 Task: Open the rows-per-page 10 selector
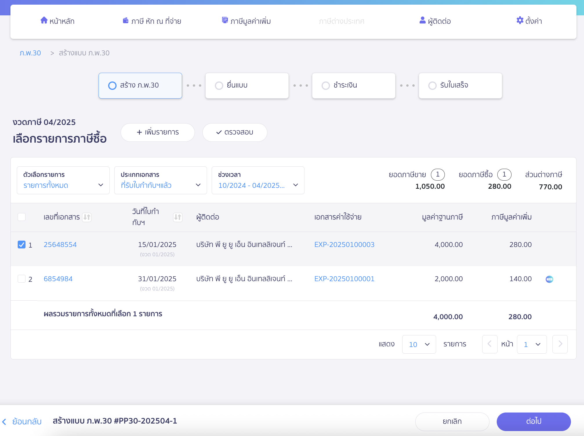pos(419,344)
